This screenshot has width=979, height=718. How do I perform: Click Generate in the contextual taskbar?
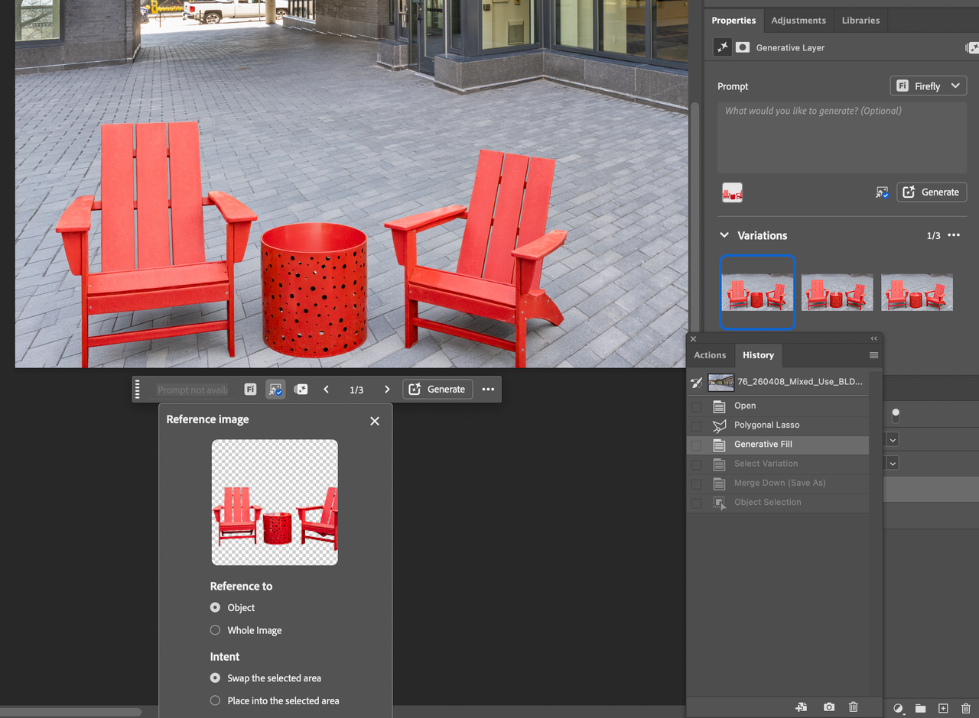437,390
